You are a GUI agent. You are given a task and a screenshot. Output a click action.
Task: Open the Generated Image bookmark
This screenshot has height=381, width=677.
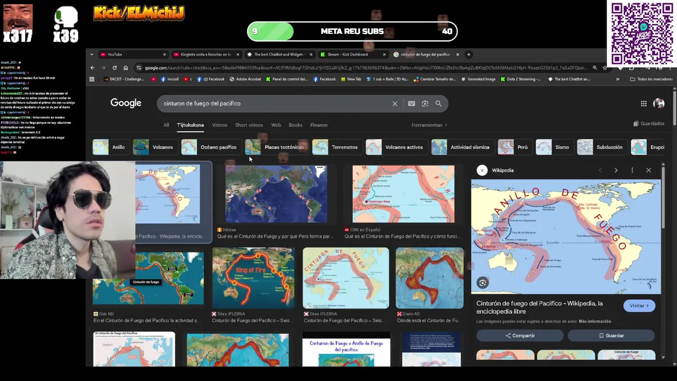click(478, 79)
